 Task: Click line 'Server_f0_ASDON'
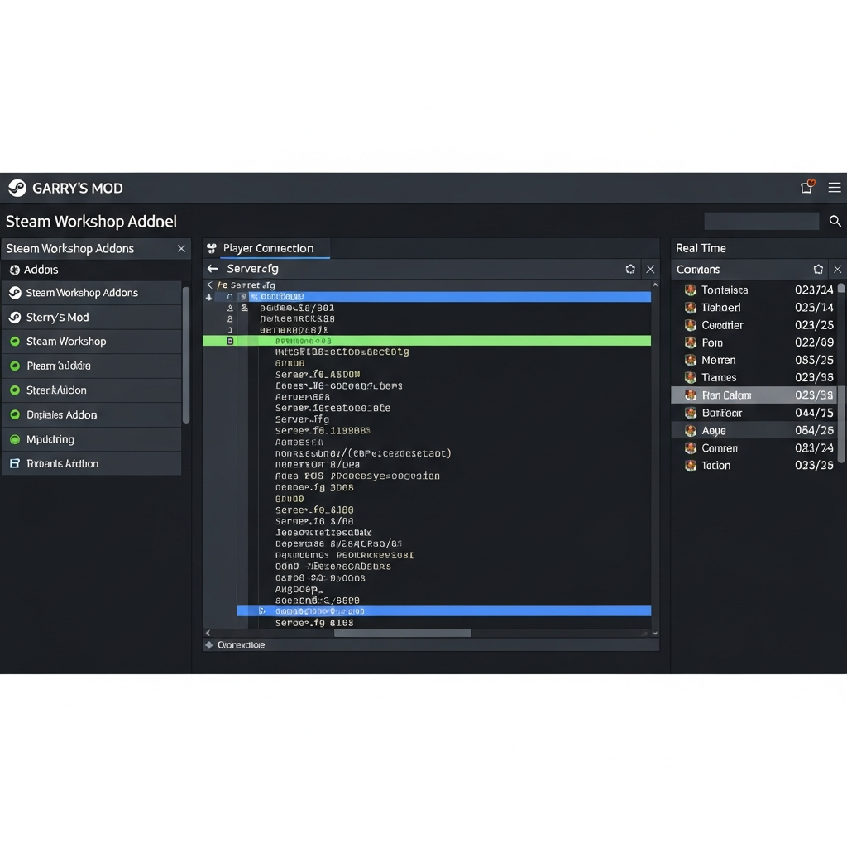click(x=318, y=375)
